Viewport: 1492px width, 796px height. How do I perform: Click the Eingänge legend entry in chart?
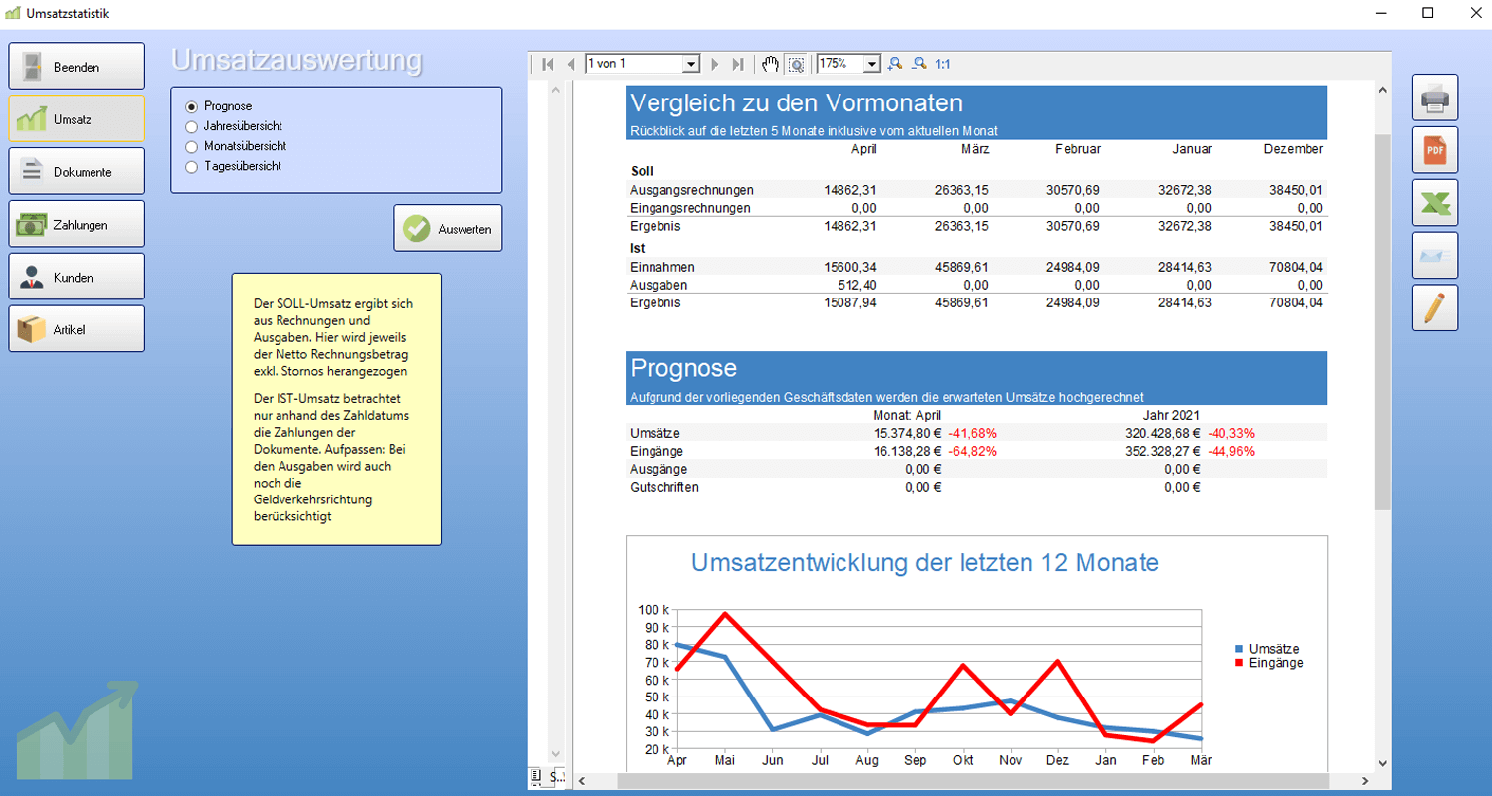(1268, 662)
